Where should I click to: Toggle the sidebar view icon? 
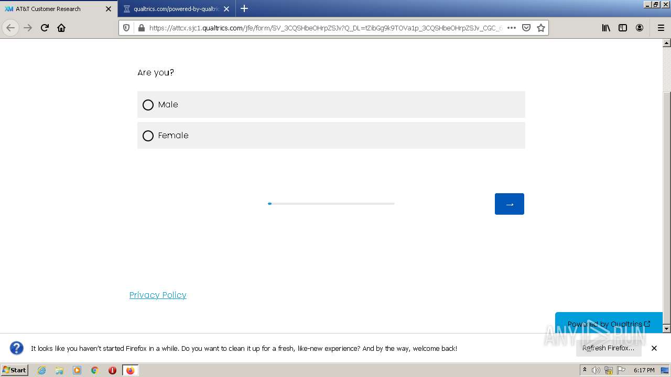(623, 28)
